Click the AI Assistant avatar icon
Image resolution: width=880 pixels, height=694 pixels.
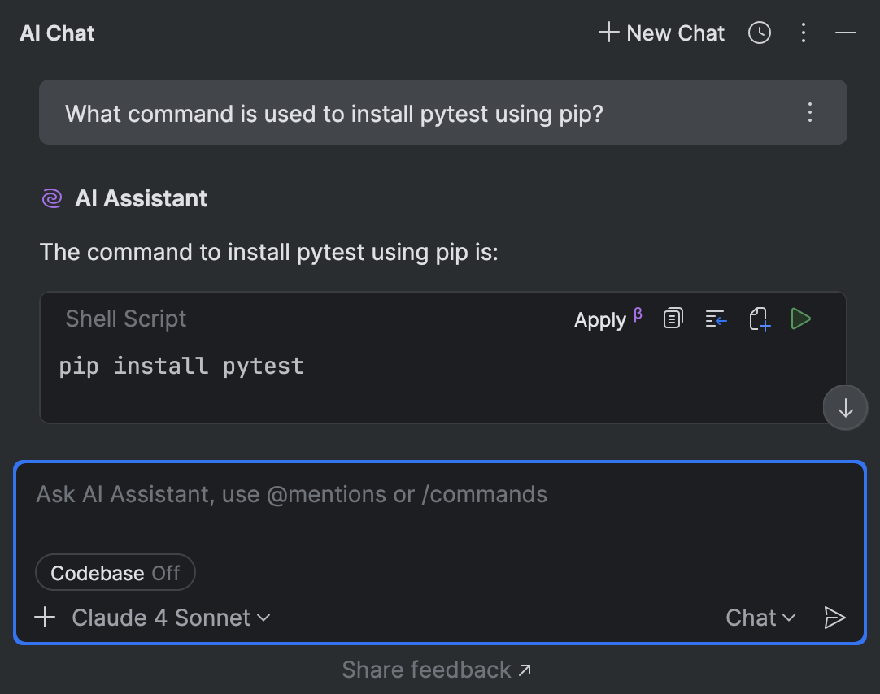click(51, 197)
